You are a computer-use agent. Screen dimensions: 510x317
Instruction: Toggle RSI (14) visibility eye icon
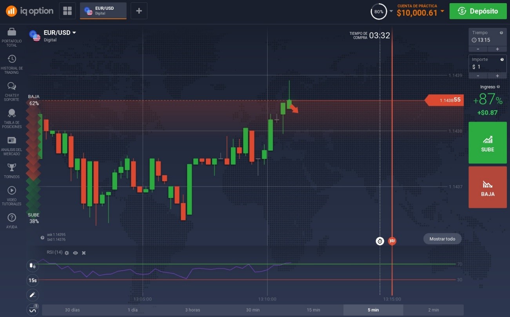[75, 253]
